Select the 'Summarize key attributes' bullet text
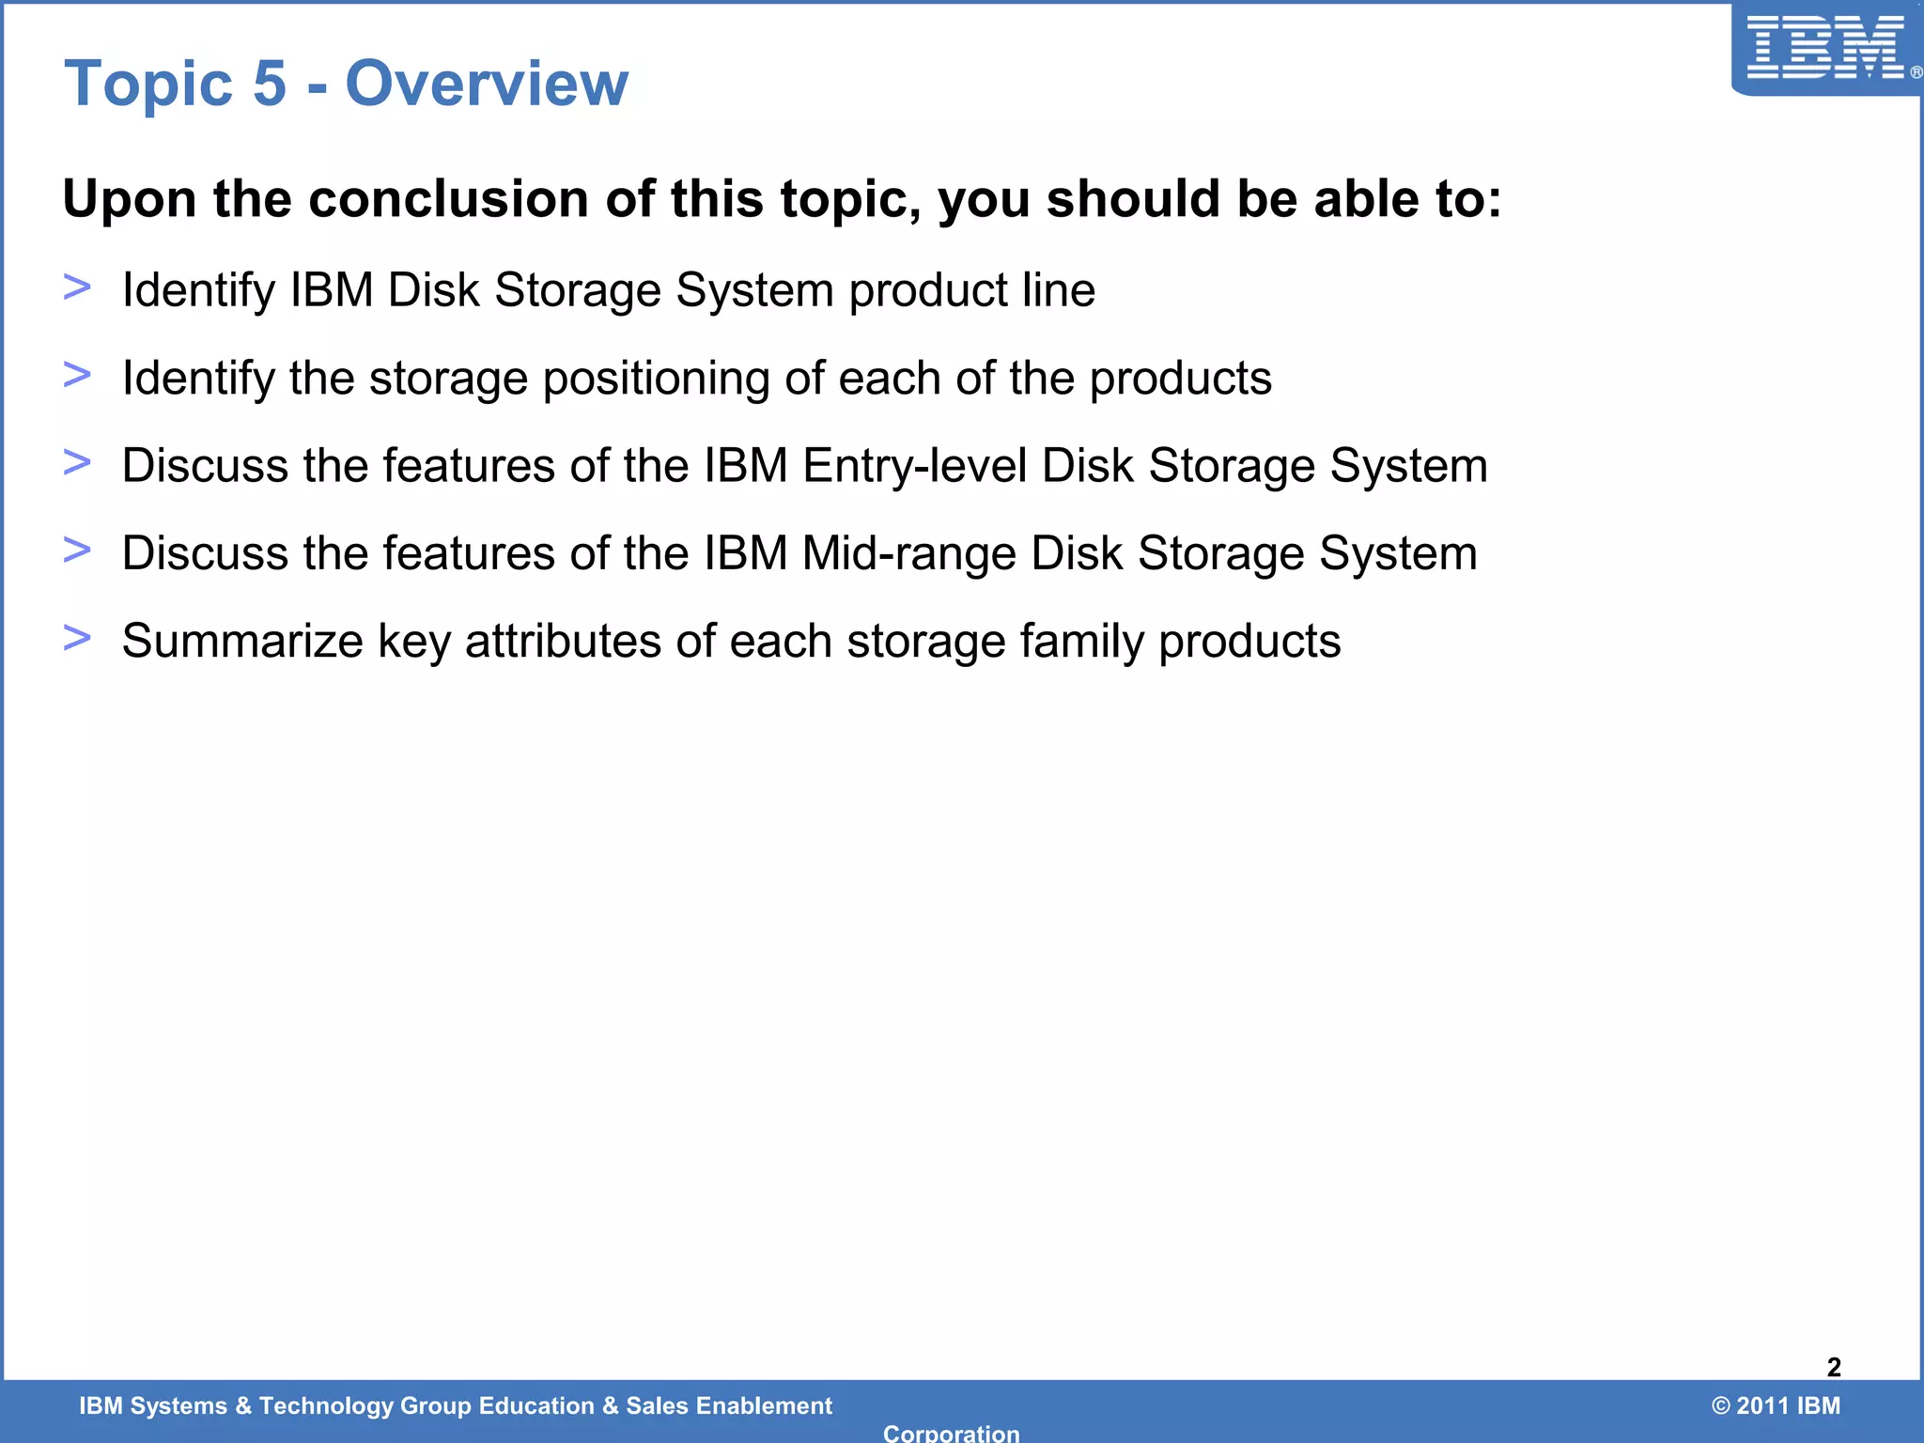The width and height of the screenshot is (1924, 1443). pos(731,641)
